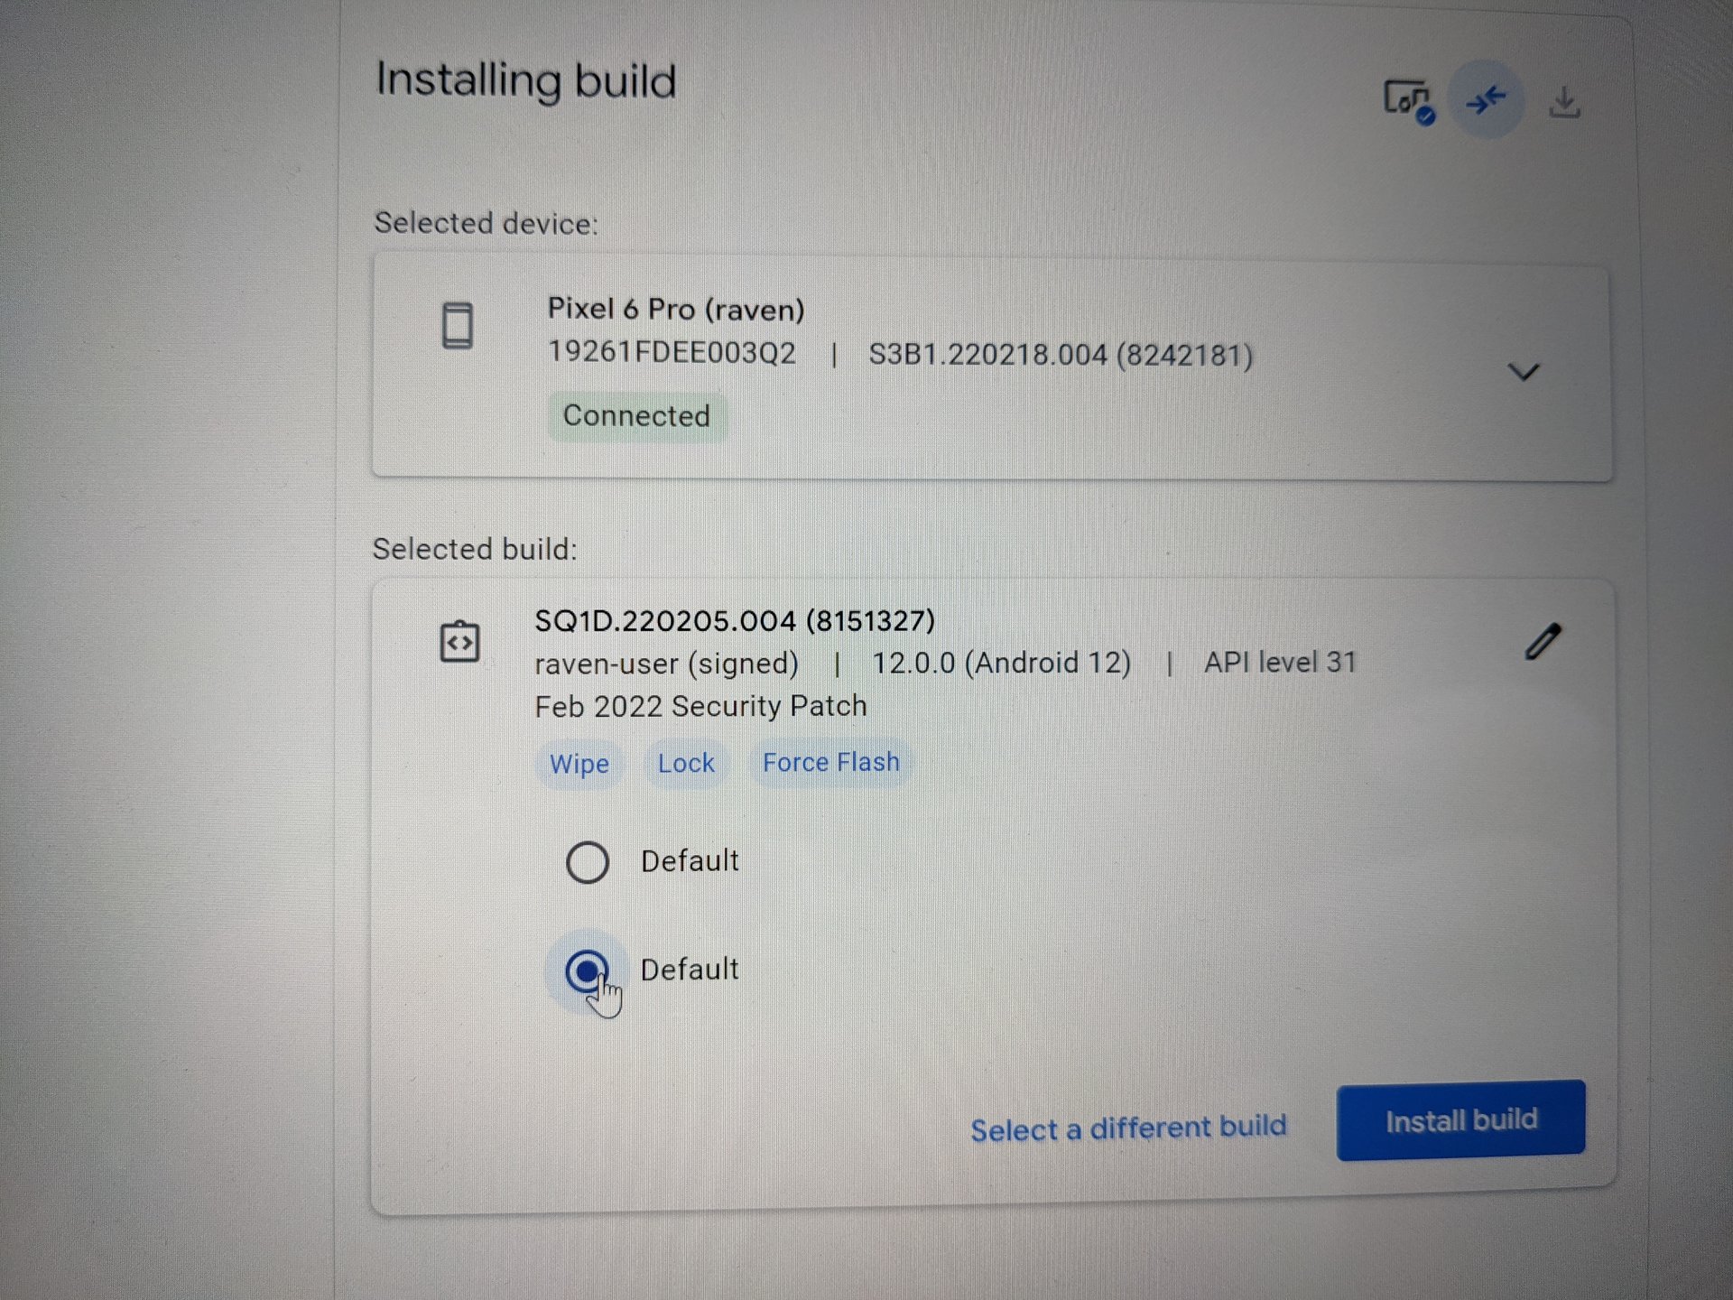Click the highlighted collapse arrows icon
Image resolution: width=1733 pixels, height=1300 pixels.
point(1486,99)
